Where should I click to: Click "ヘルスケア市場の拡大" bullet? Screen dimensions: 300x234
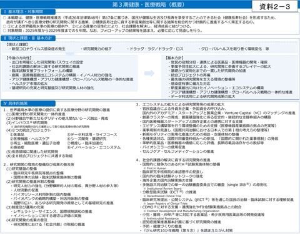pyautogui.click(x=29, y=84)
